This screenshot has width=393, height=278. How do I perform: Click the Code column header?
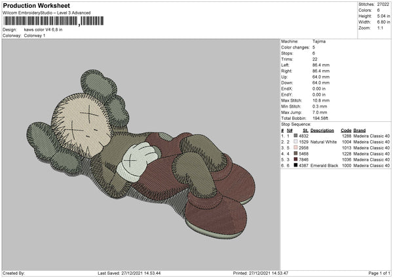[x=346, y=130]
